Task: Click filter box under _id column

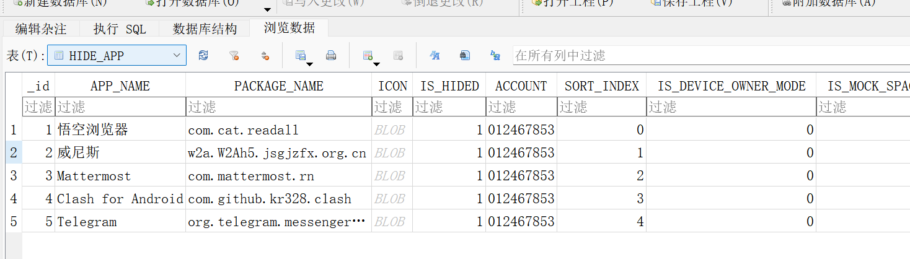Action: coord(38,107)
